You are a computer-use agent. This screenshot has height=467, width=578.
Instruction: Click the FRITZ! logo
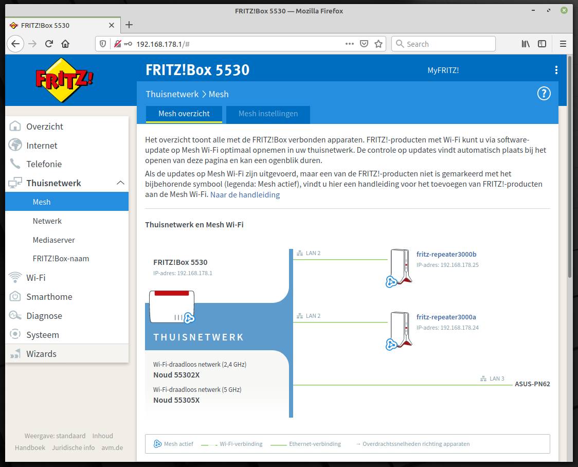tap(65, 80)
